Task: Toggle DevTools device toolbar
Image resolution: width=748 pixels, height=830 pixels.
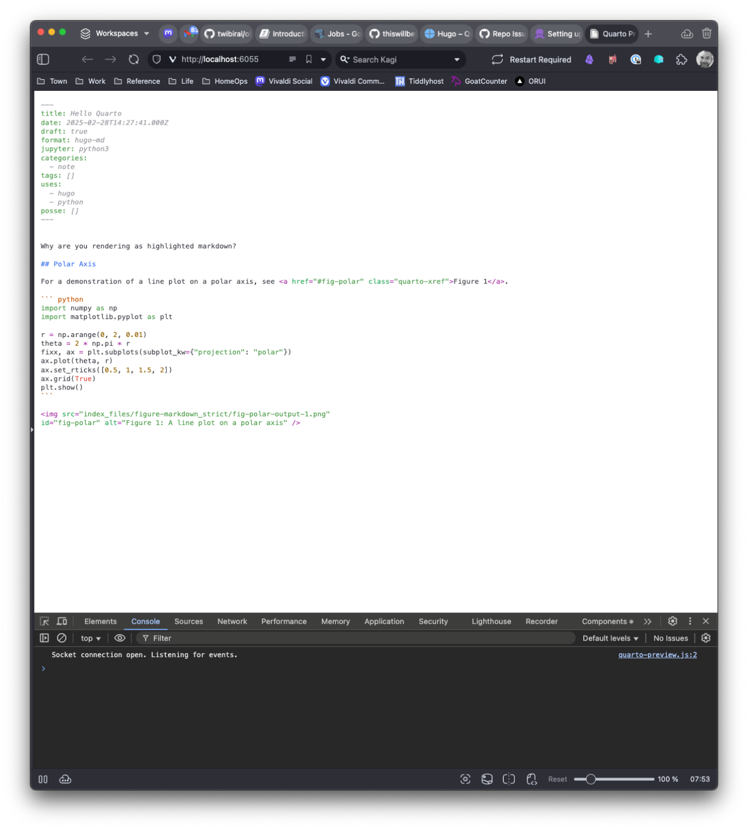Action: click(x=62, y=622)
